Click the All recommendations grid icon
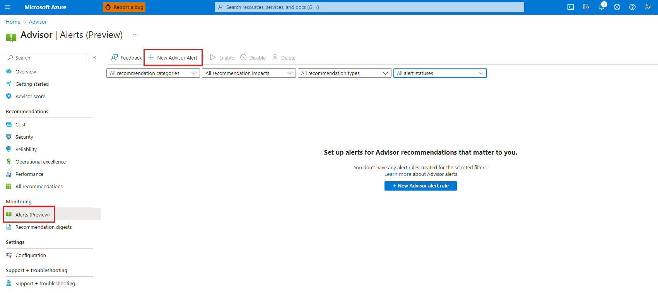The height and width of the screenshot is (293, 658). point(9,186)
